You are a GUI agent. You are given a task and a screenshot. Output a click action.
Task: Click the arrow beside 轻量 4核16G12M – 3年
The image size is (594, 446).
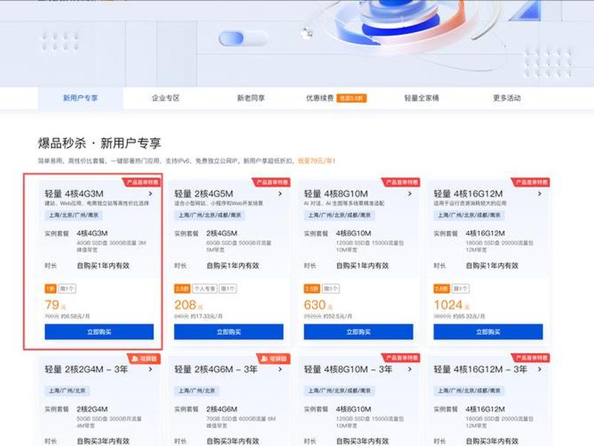[540, 369]
